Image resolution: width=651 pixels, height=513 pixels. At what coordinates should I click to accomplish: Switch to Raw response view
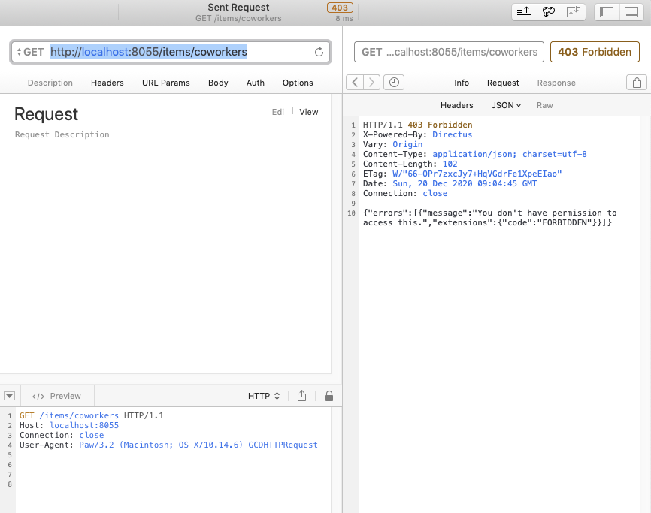(545, 105)
